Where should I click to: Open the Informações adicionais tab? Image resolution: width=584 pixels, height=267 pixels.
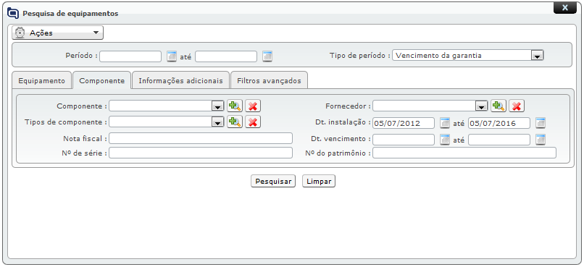(x=180, y=80)
